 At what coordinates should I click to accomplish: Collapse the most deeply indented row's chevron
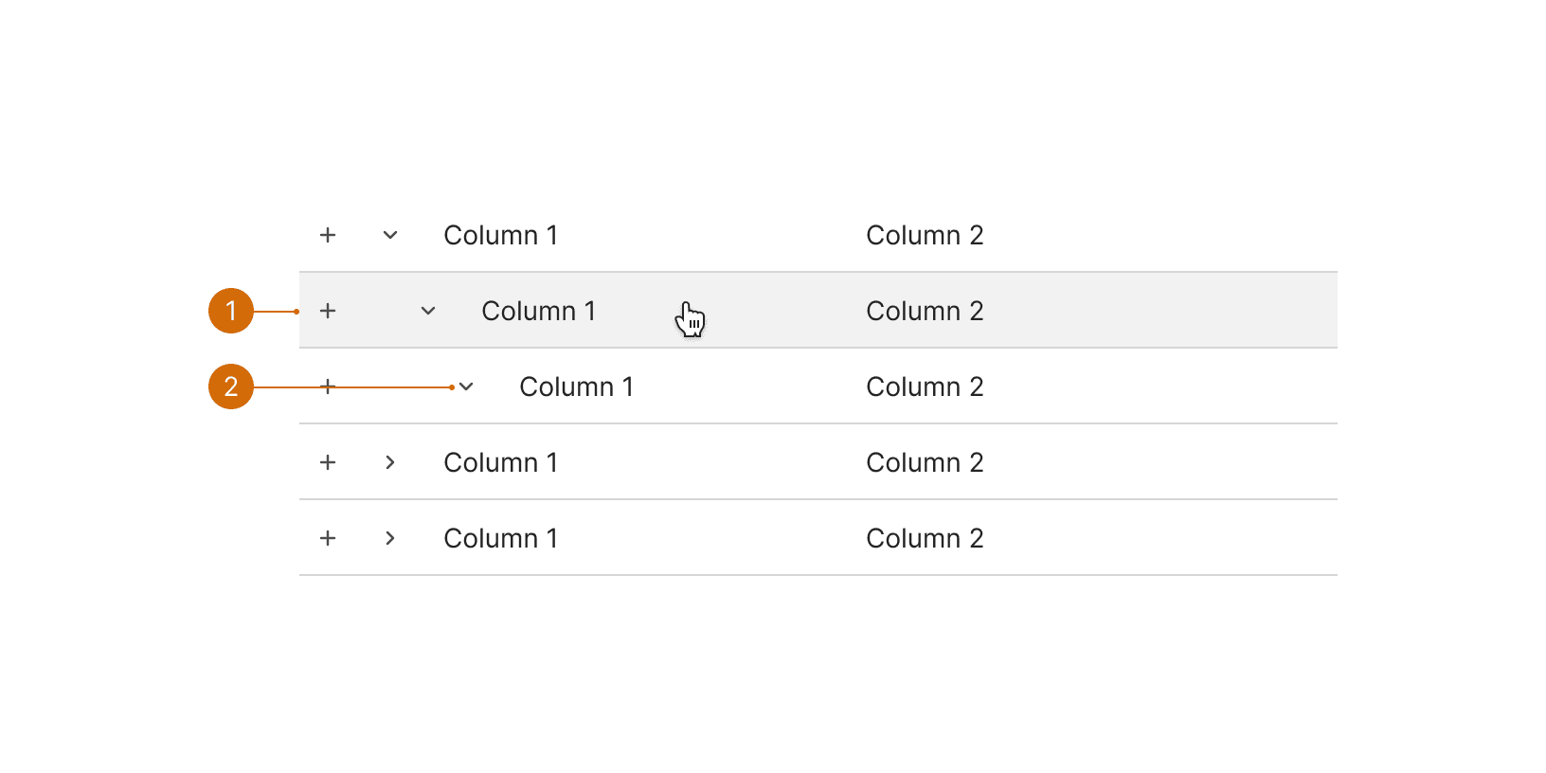coord(466,386)
